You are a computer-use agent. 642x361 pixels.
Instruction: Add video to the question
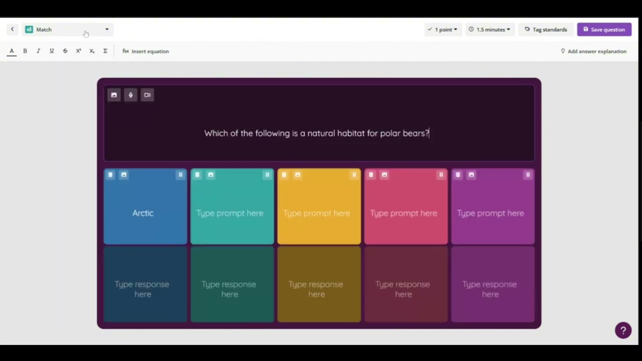tap(147, 95)
